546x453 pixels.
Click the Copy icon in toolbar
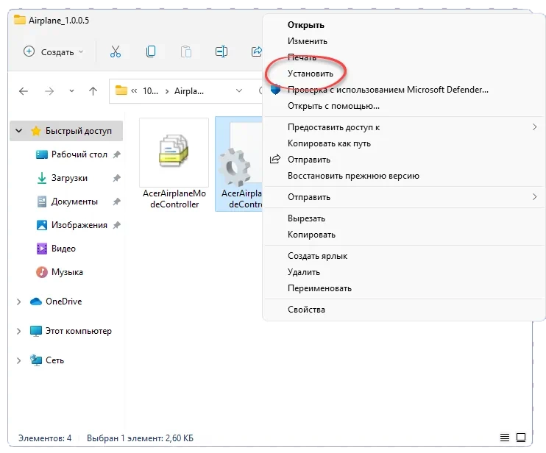pyautogui.click(x=151, y=51)
